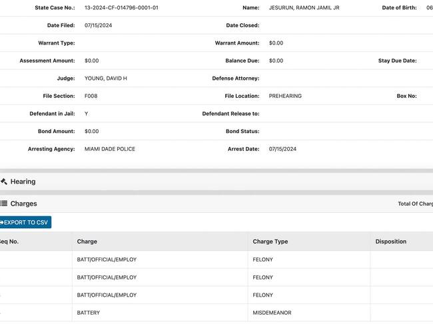Image resolution: width=433 pixels, height=324 pixels.
Task: Click the Disposition column header
Action: (x=391, y=242)
